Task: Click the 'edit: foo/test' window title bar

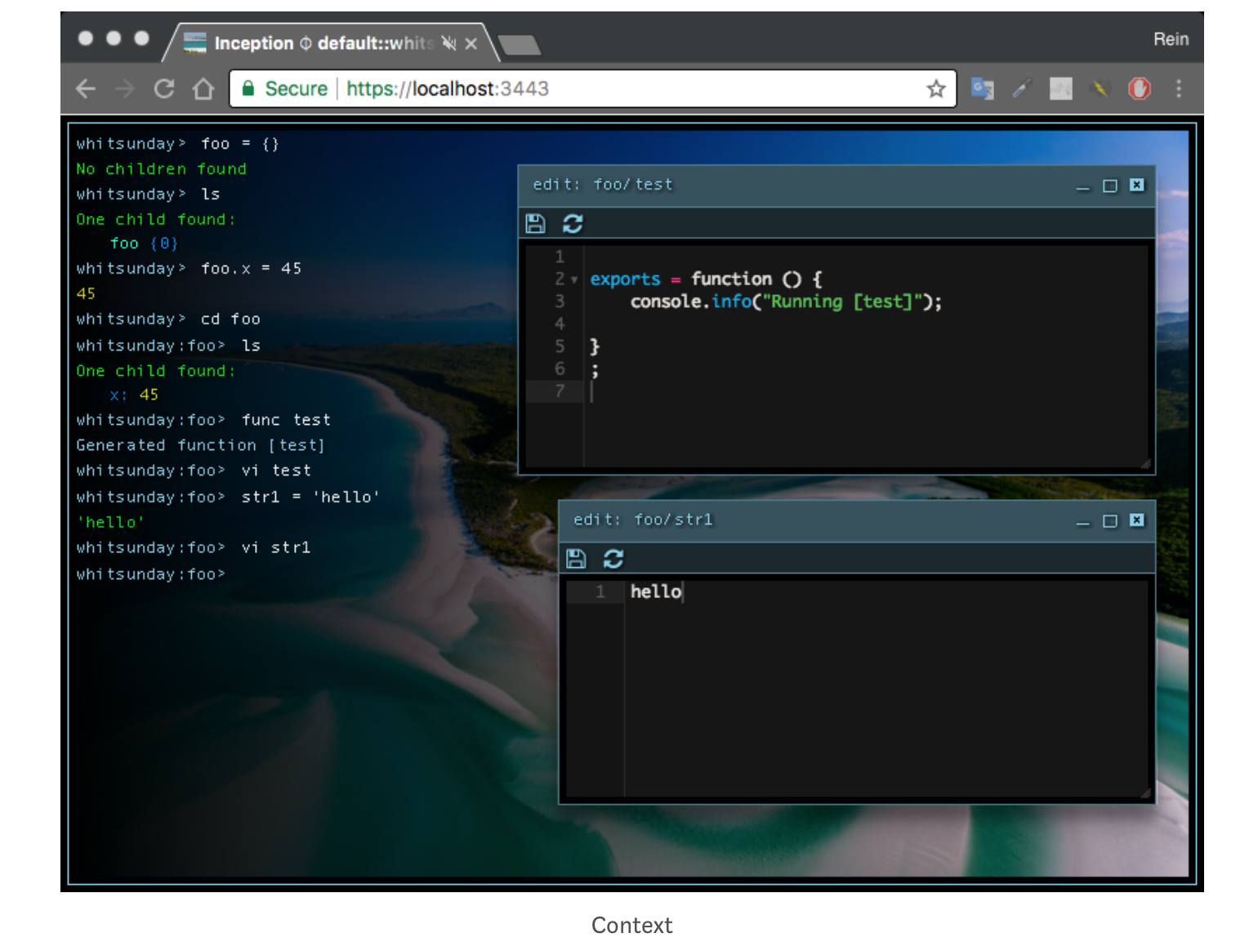Action: [x=836, y=185]
